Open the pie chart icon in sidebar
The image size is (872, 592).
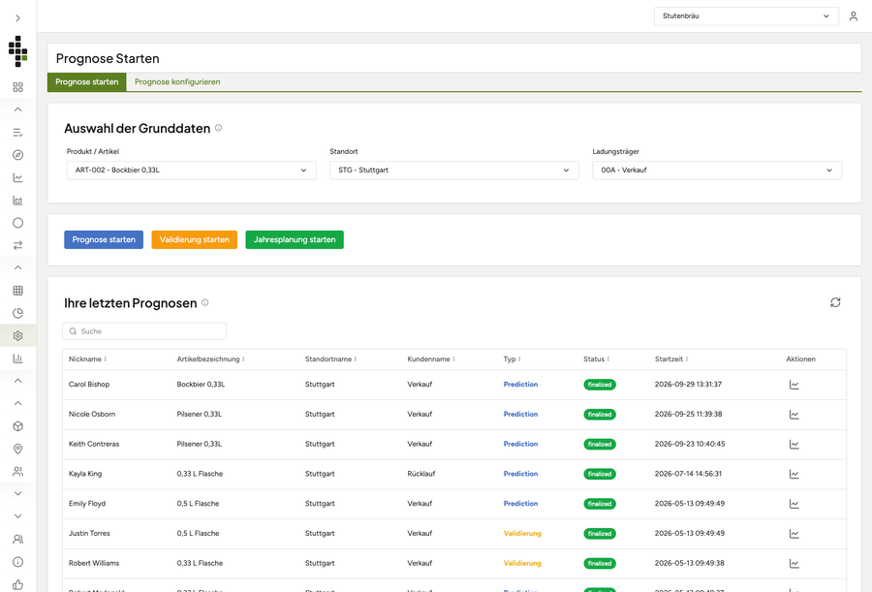(17, 313)
